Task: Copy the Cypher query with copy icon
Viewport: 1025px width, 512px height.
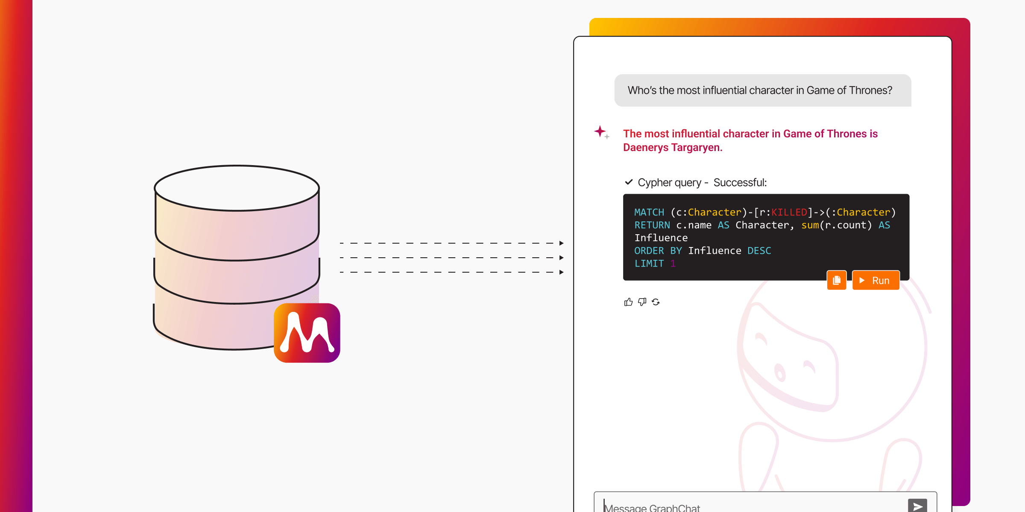Action: coord(837,280)
